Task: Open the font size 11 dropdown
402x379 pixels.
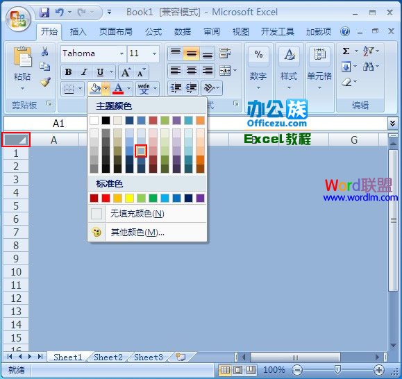Action: (154, 53)
